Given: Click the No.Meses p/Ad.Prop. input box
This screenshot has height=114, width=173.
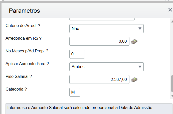Looking at the screenshot, I should point(77,54).
